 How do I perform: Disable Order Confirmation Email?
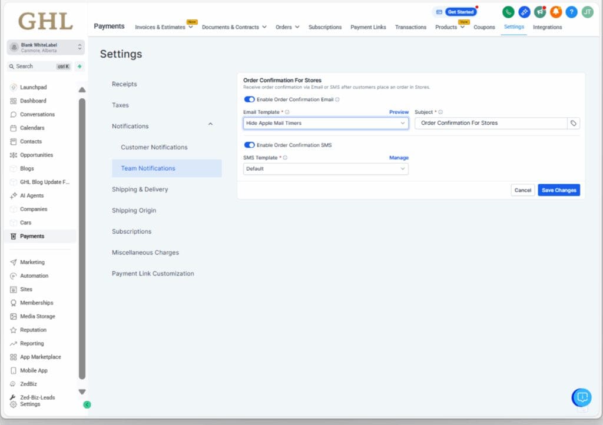pyautogui.click(x=249, y=99)
